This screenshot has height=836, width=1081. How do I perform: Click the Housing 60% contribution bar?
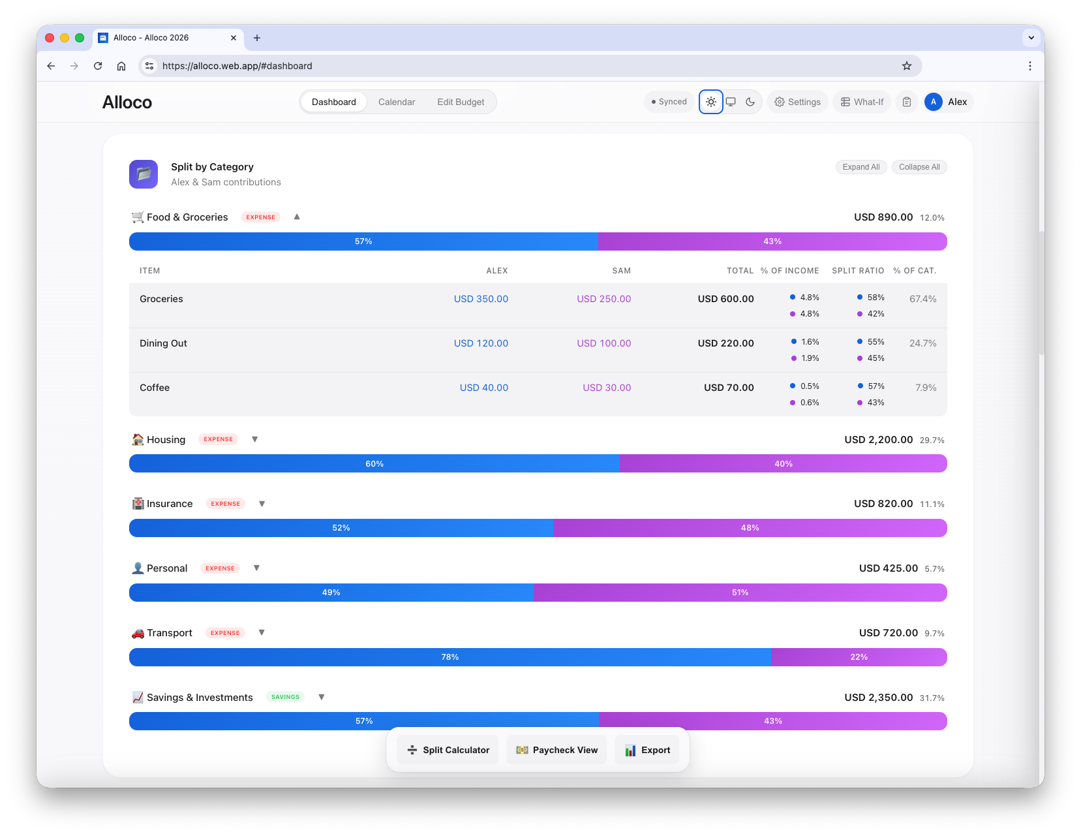(x=374, y=463)
